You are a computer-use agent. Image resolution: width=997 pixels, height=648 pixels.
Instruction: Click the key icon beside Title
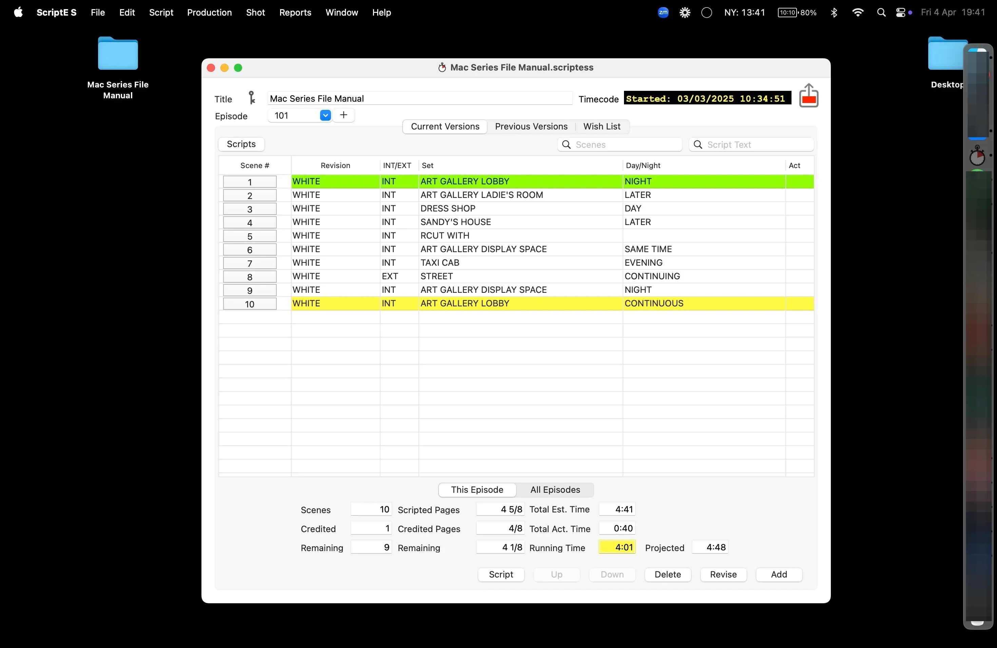[251, 98]
